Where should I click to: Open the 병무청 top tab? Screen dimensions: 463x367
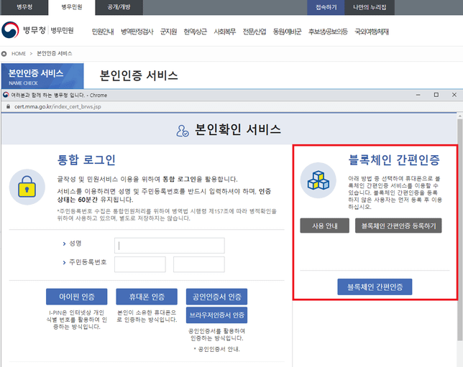24,7
